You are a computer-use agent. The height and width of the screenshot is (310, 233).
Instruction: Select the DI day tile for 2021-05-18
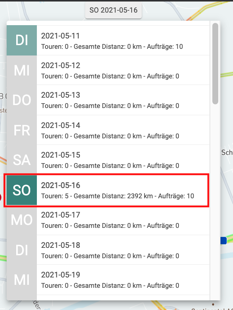click(x=22, y=250)
